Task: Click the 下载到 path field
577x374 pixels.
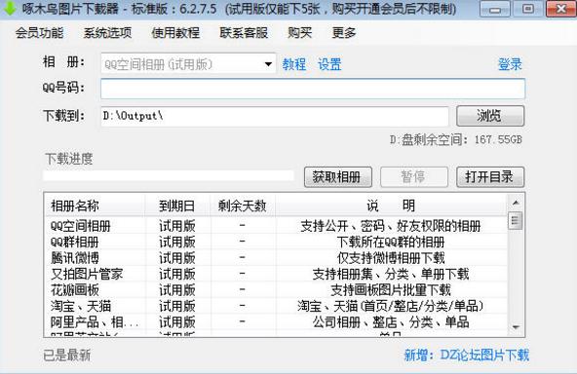Action: (x=275, y=116)
